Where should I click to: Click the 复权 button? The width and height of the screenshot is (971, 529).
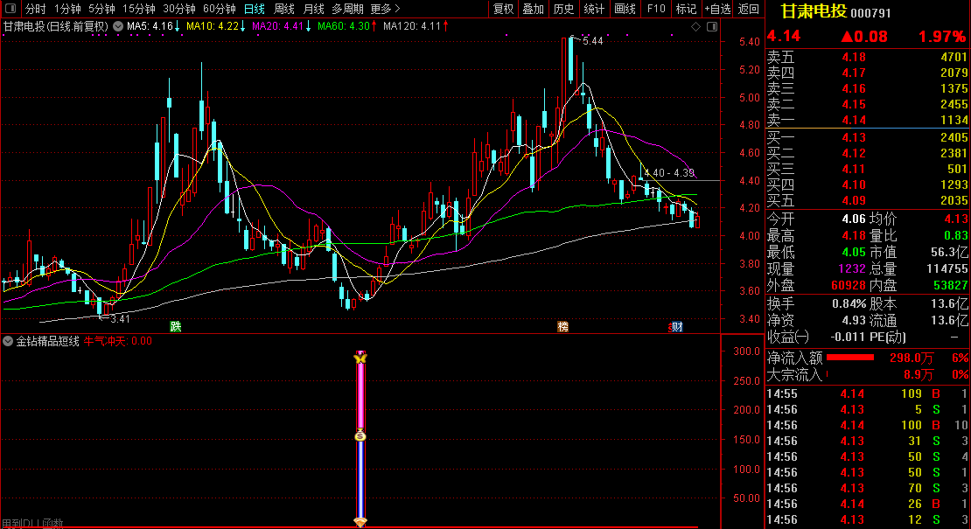tap(504, 9)
